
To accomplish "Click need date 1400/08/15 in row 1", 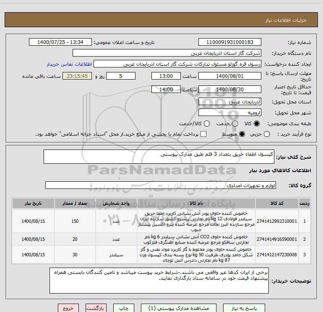I will coord(33,221).
